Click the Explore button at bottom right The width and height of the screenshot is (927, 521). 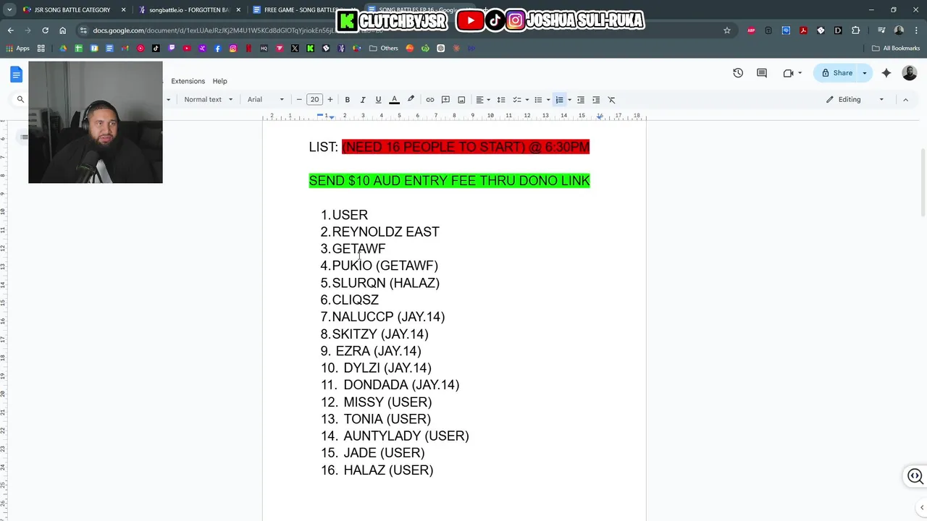pyautogui.click(x=915, y=476)
